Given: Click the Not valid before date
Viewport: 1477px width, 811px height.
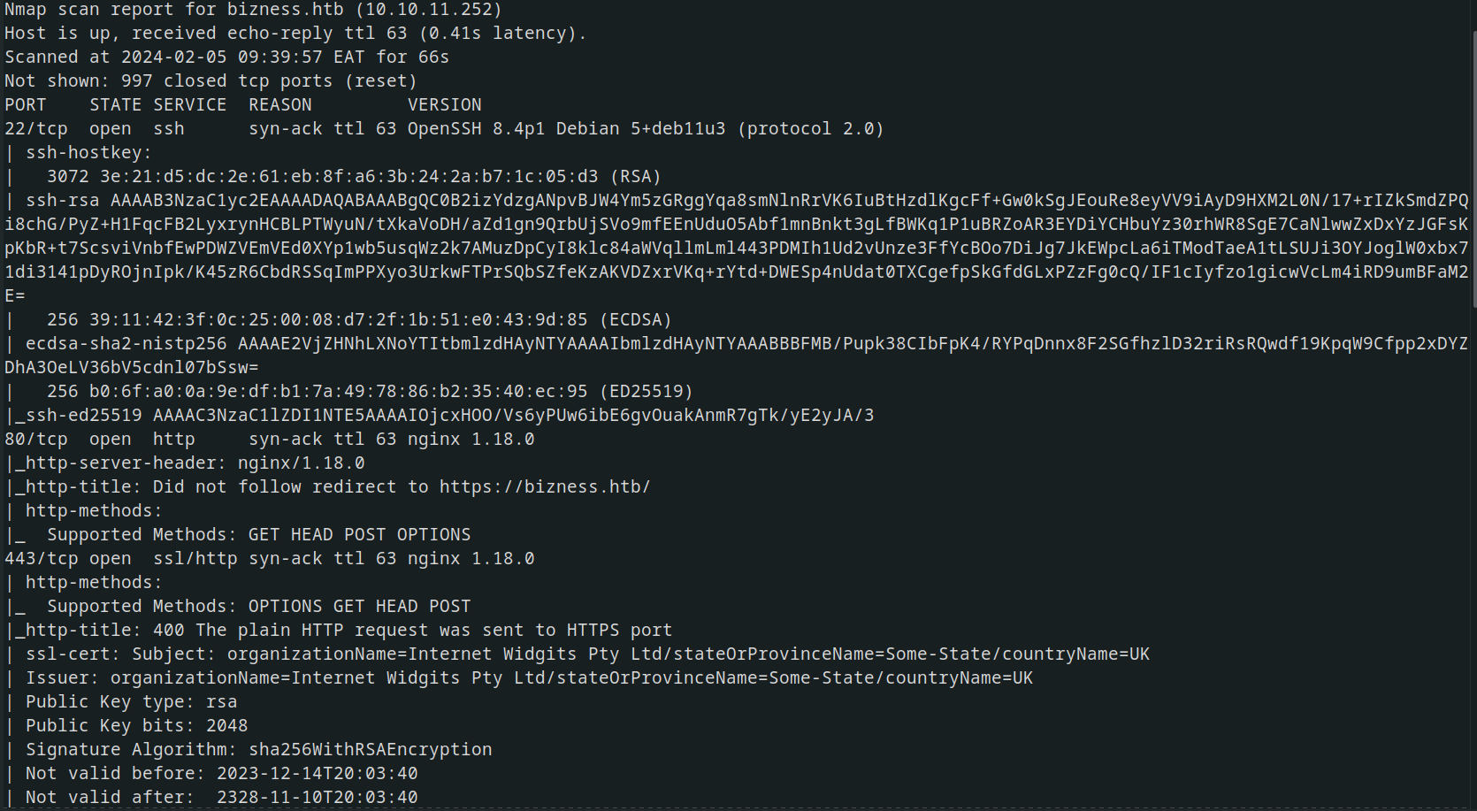Looking at the screenshot, I should click(x=318, y=774).
